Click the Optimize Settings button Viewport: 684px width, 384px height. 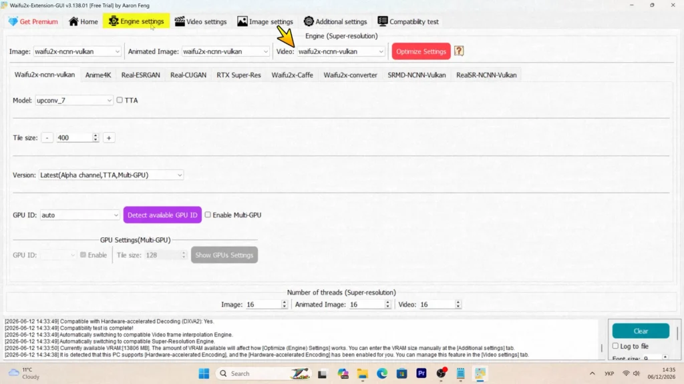[x=421, y=51]
